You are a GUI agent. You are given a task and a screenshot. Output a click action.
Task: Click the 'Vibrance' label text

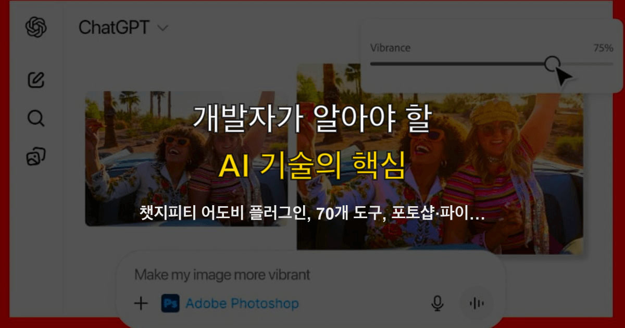[x=390, y=48]
